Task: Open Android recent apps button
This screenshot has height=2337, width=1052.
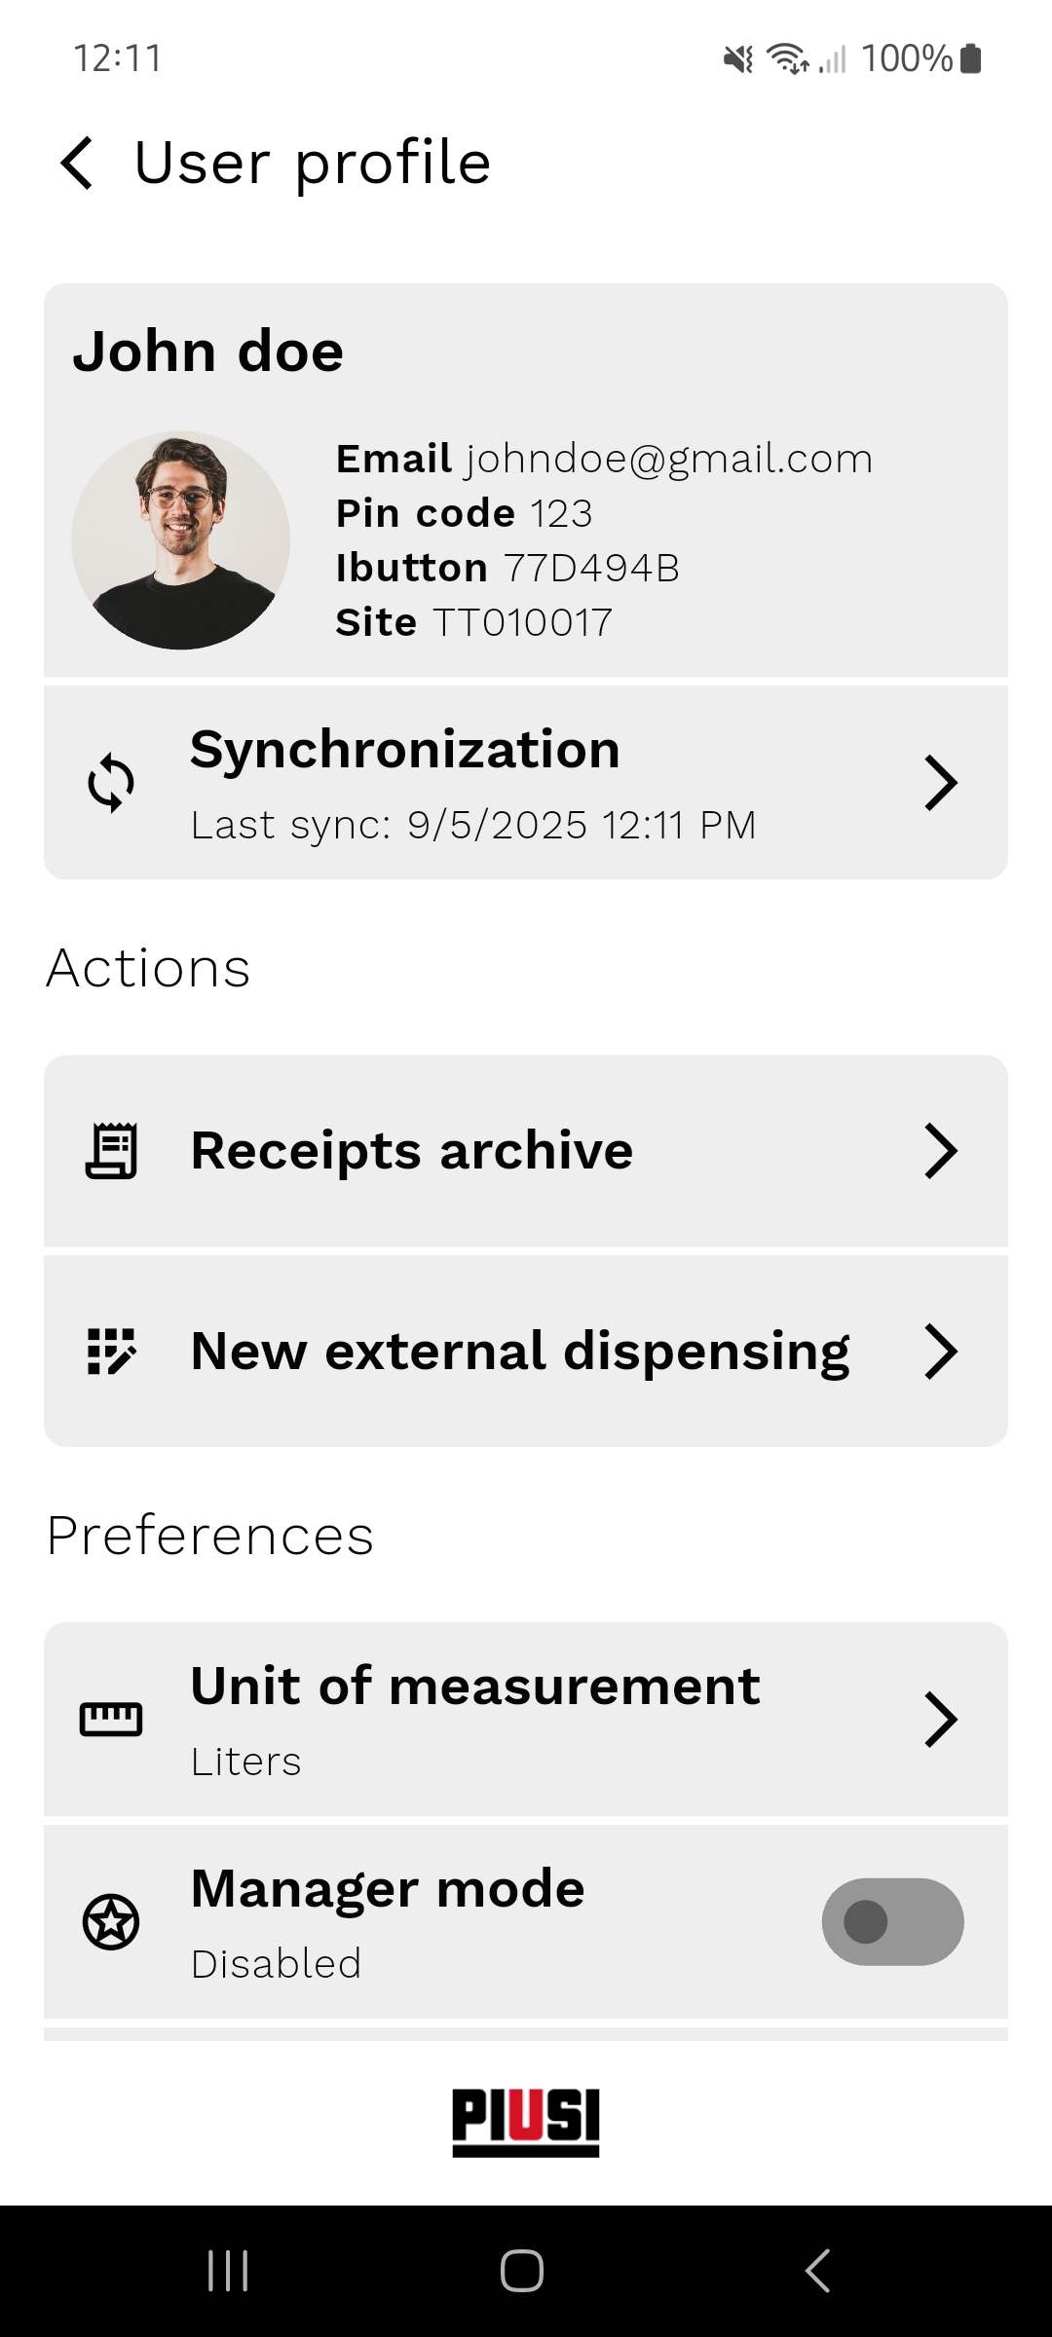Action: (x=229, y=2271)
